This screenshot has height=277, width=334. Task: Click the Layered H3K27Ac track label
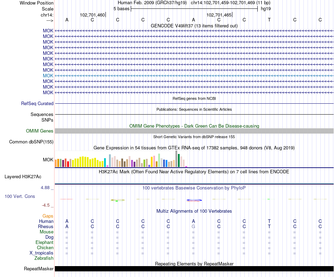tap(23, 177)
